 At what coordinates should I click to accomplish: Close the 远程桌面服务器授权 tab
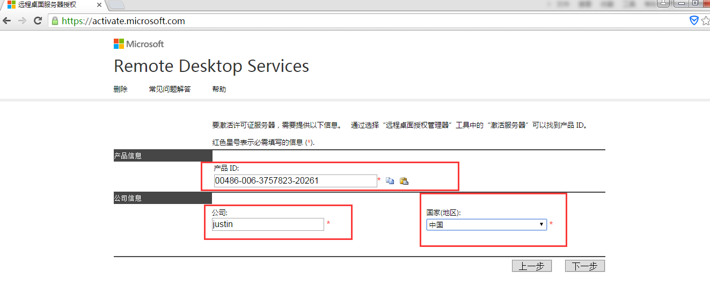pyautogui.click(x=99, y=4)
